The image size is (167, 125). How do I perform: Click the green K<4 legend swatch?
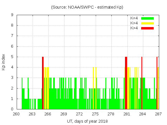[x=147, y=18]
